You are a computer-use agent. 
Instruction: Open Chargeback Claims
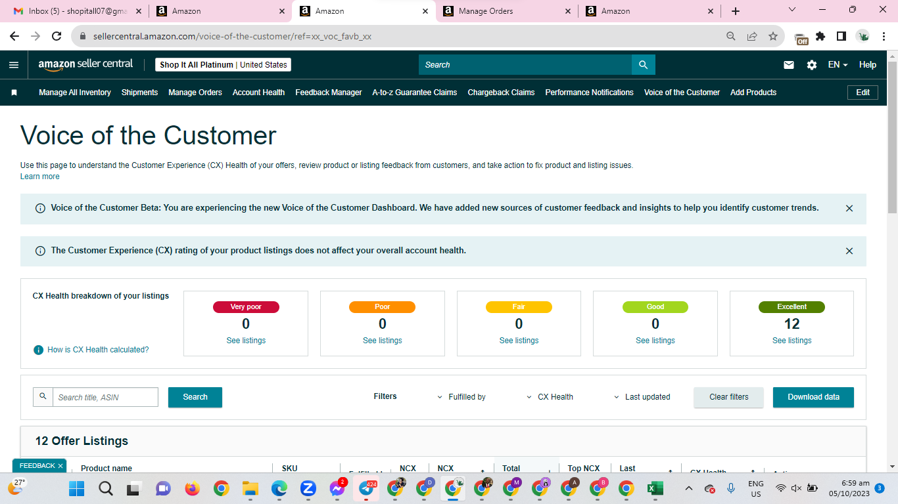pyautogui.click(x=501, y=93)
